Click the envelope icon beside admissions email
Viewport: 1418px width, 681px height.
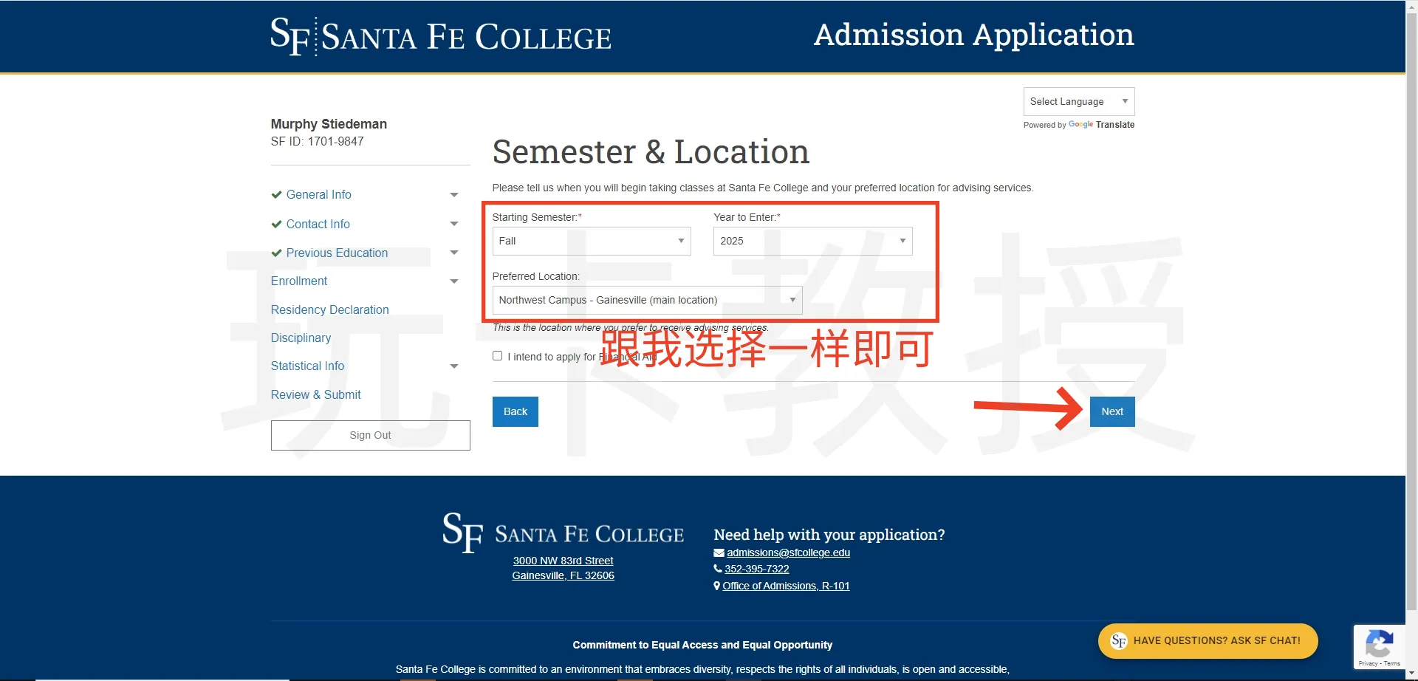(x=719, y=553)
